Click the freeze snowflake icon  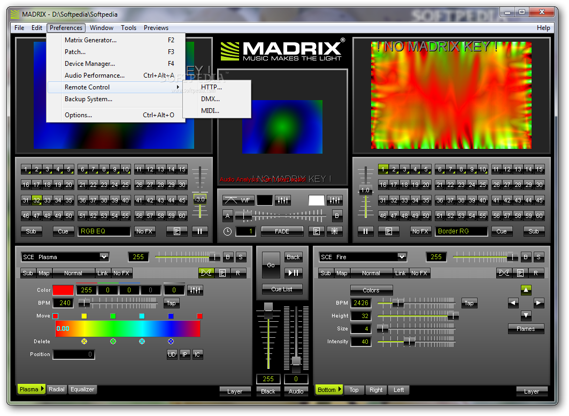(x=335, y=231)
